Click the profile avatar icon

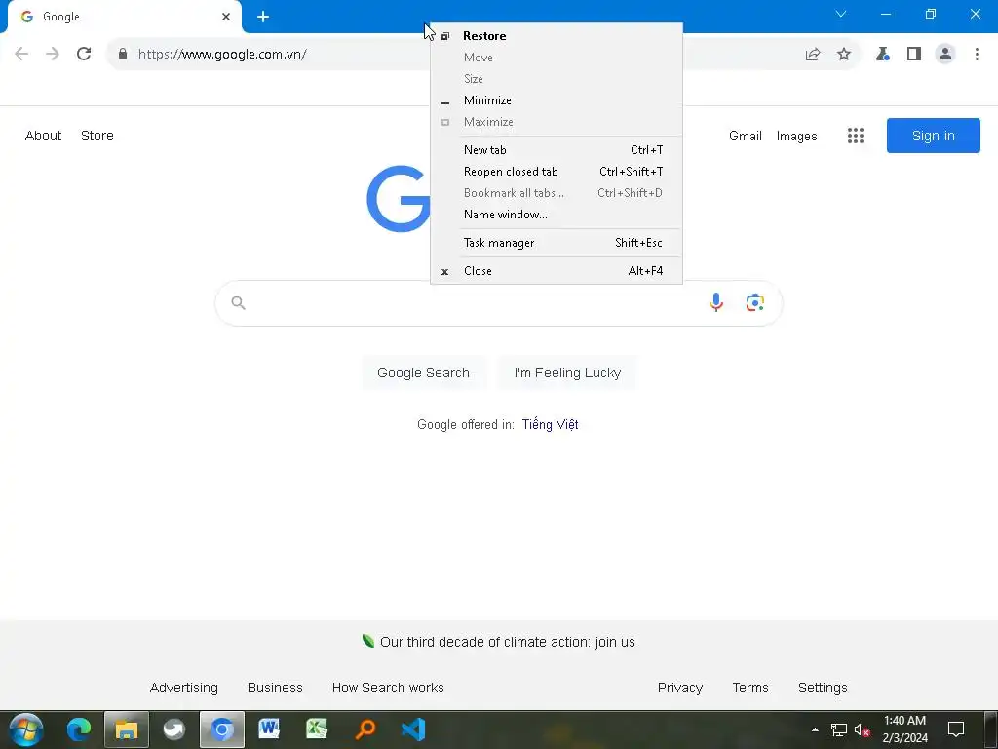(945, 55)
